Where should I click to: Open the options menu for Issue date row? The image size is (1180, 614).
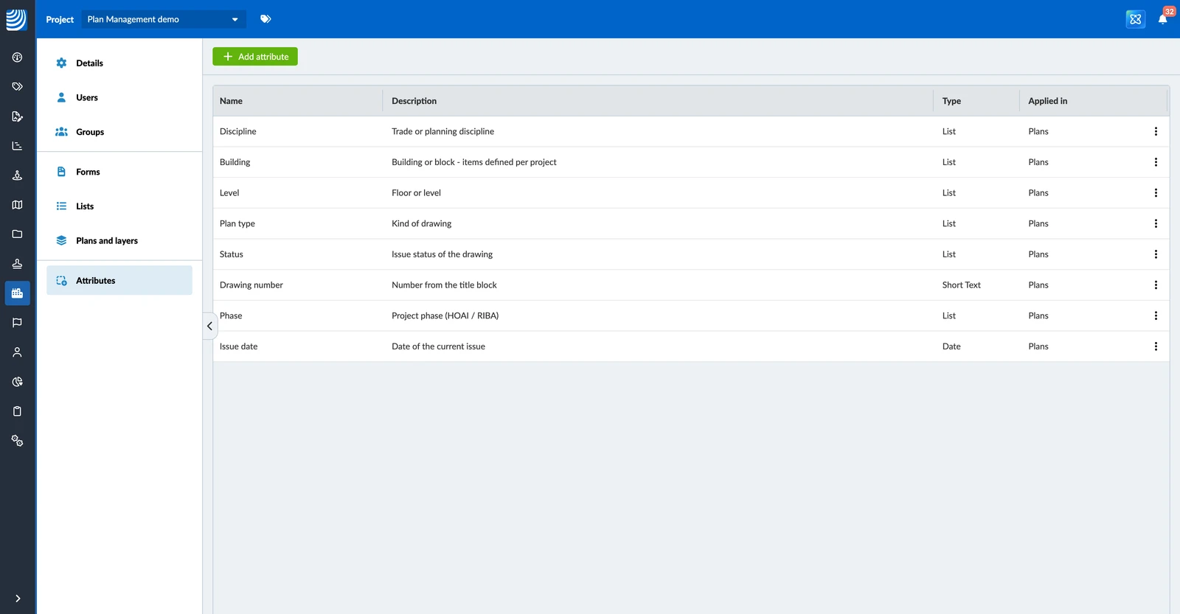1156,346
